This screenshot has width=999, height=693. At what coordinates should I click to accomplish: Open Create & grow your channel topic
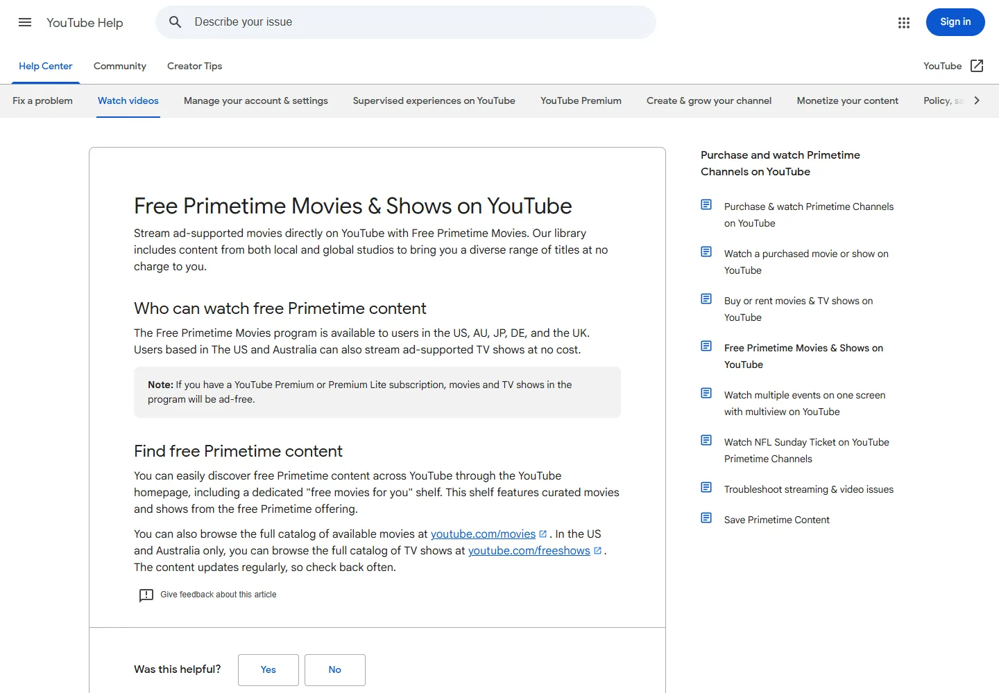(709, 100)
